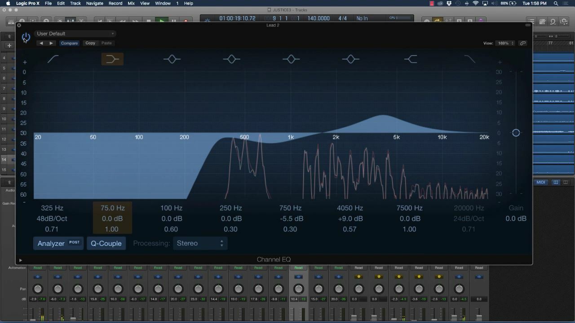Select the 325 Hz frequency value
The width and height of the screenshot is (575, 323).
[x=52, y=208]
